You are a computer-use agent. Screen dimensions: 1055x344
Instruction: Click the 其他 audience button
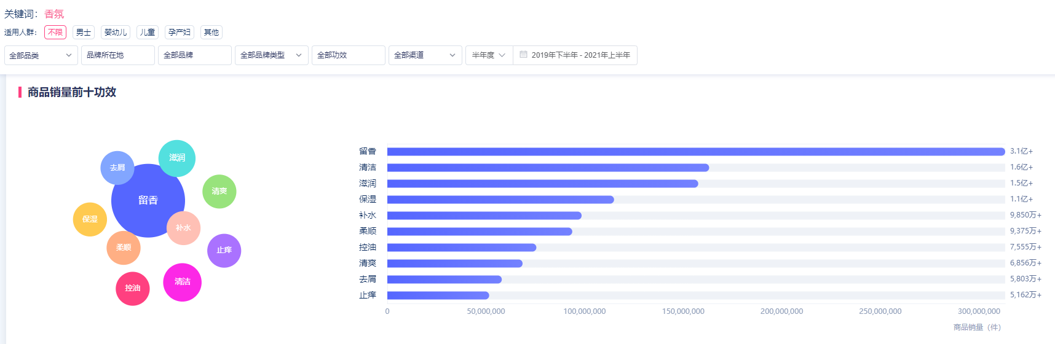[x=211, y=33]
